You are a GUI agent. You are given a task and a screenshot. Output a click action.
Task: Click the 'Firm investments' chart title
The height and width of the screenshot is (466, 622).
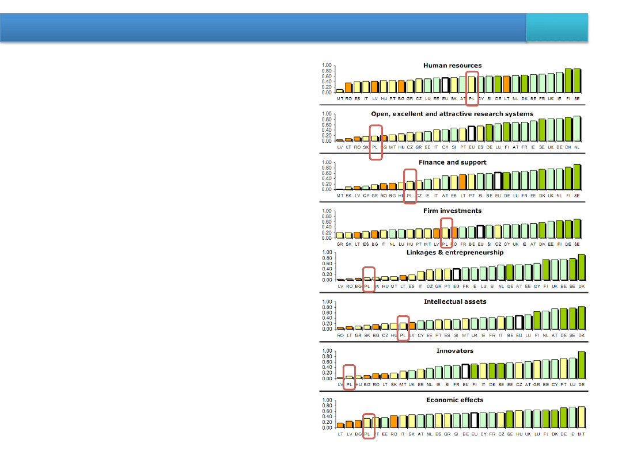click(452, 211)
